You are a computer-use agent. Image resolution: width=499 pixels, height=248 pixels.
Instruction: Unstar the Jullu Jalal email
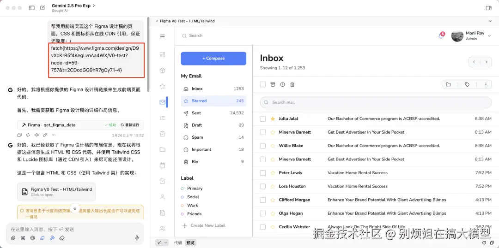(273, 119)
